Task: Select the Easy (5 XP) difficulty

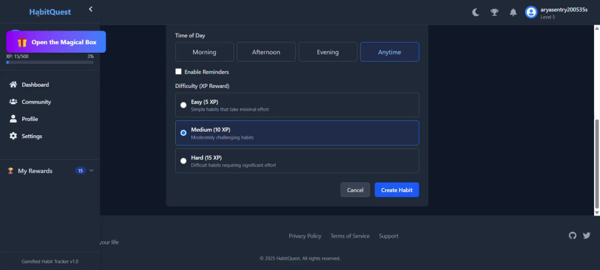Action: [x=297, y=105]
